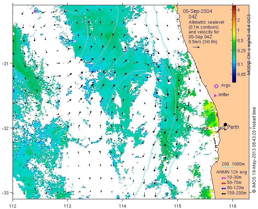Click the longitude axis label 115
This screenshot has width=258, height=209.
(x=177, y=206)
